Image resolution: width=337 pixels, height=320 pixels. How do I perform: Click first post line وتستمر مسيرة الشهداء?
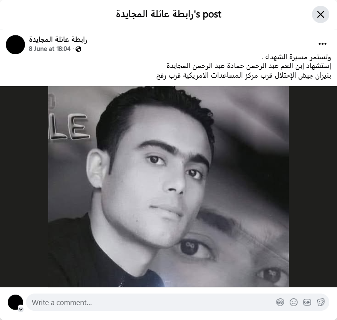click(296, 57)
